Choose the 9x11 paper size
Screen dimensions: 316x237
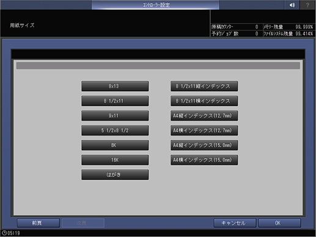(115, 115)
